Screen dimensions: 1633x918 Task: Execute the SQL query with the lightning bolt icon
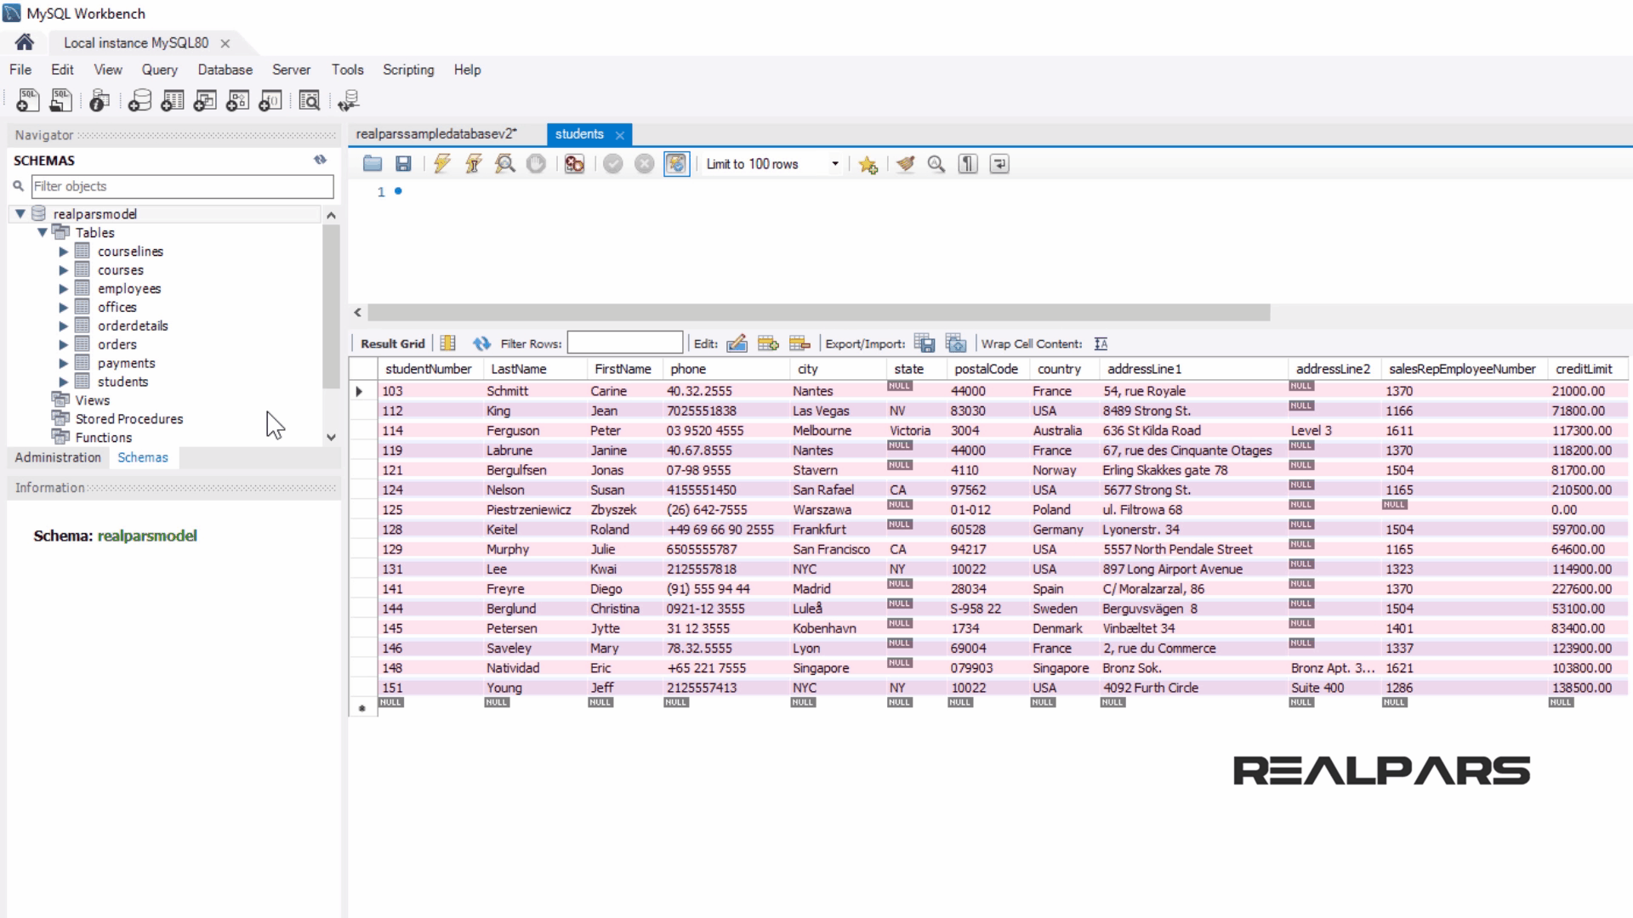click(x=441, y=163)
